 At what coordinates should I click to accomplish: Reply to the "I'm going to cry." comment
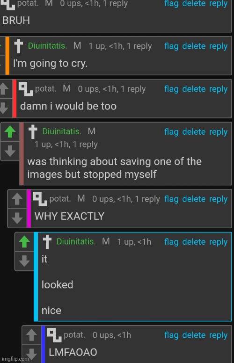[x=218, y=46]
